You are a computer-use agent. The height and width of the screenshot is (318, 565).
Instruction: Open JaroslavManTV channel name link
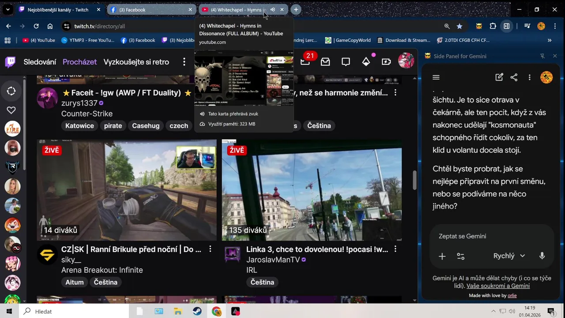click(x=273, y=260)
